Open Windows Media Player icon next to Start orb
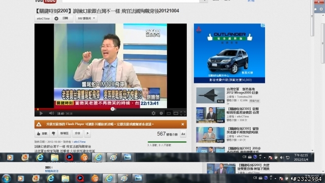Screen dimensions: 325x183 click(x=21, y=178)
